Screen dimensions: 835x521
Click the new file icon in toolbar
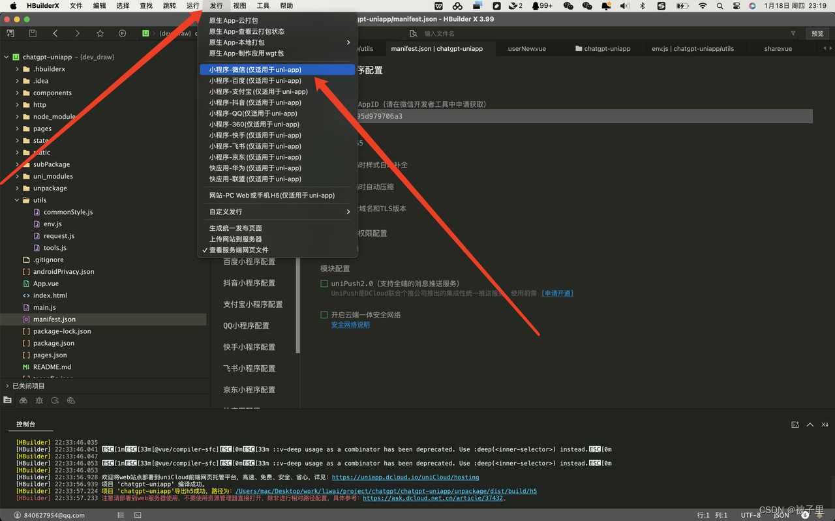click(10, 33)
